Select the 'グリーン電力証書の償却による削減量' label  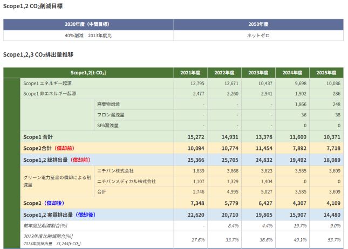click(57, 181)
